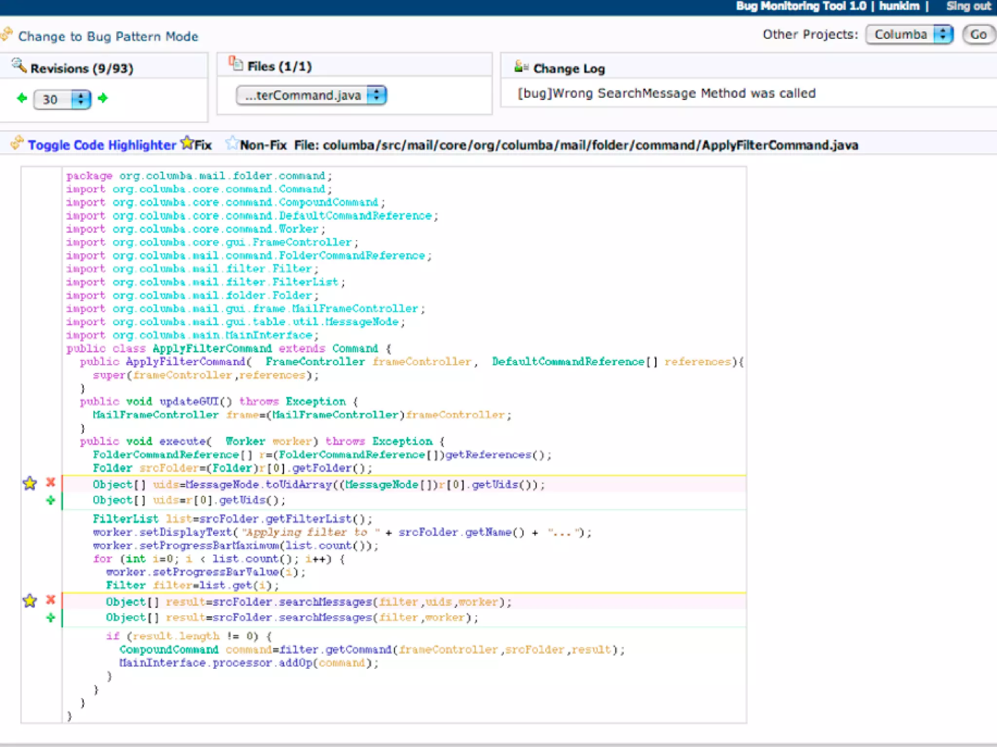Click the Change to Bug Pattern Mode icon
The image size is (997, 747).
click(x=7, y=34)
